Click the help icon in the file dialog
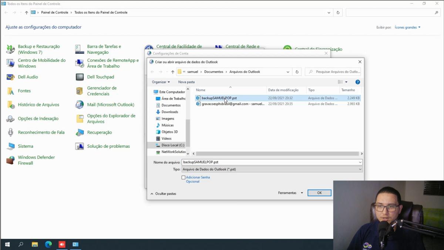Screen dimensions: 444x250 pyautogui.click(x=357, y=82)
